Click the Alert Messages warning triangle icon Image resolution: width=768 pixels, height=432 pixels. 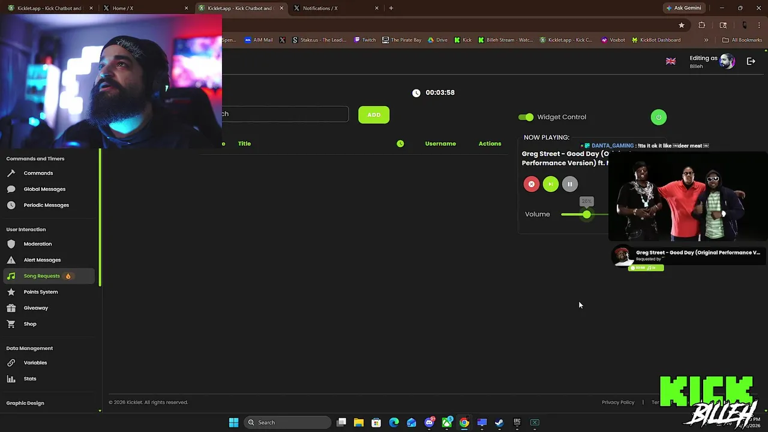[11, 260]
